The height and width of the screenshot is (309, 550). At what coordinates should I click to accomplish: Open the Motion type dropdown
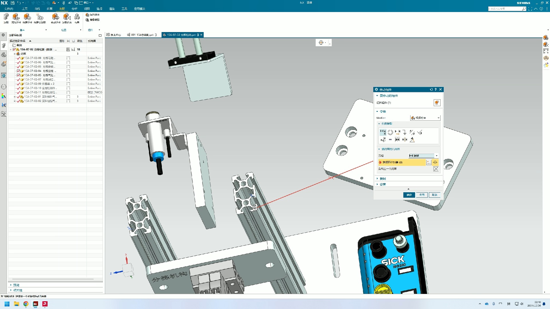tap(425, 118)
